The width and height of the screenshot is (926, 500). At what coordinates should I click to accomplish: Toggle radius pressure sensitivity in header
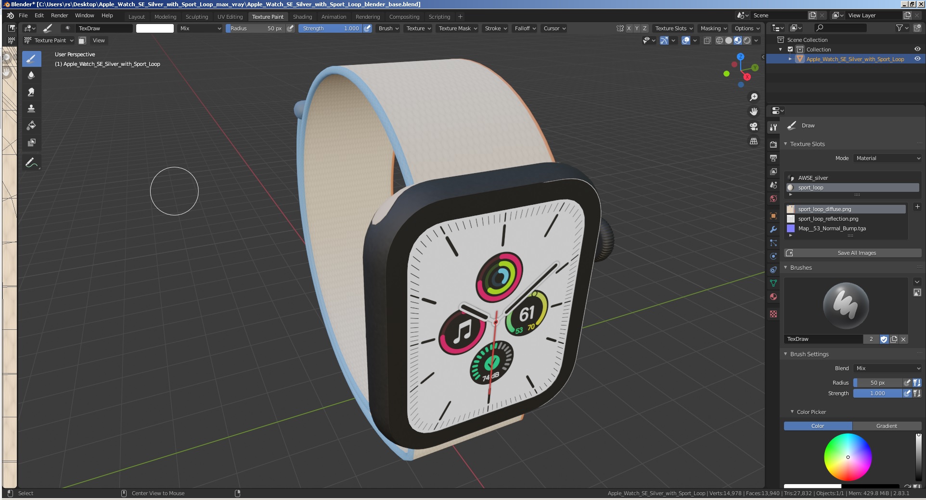290,28
